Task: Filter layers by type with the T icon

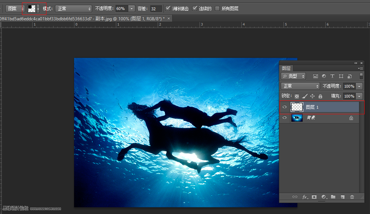Action: click(332, 76)
